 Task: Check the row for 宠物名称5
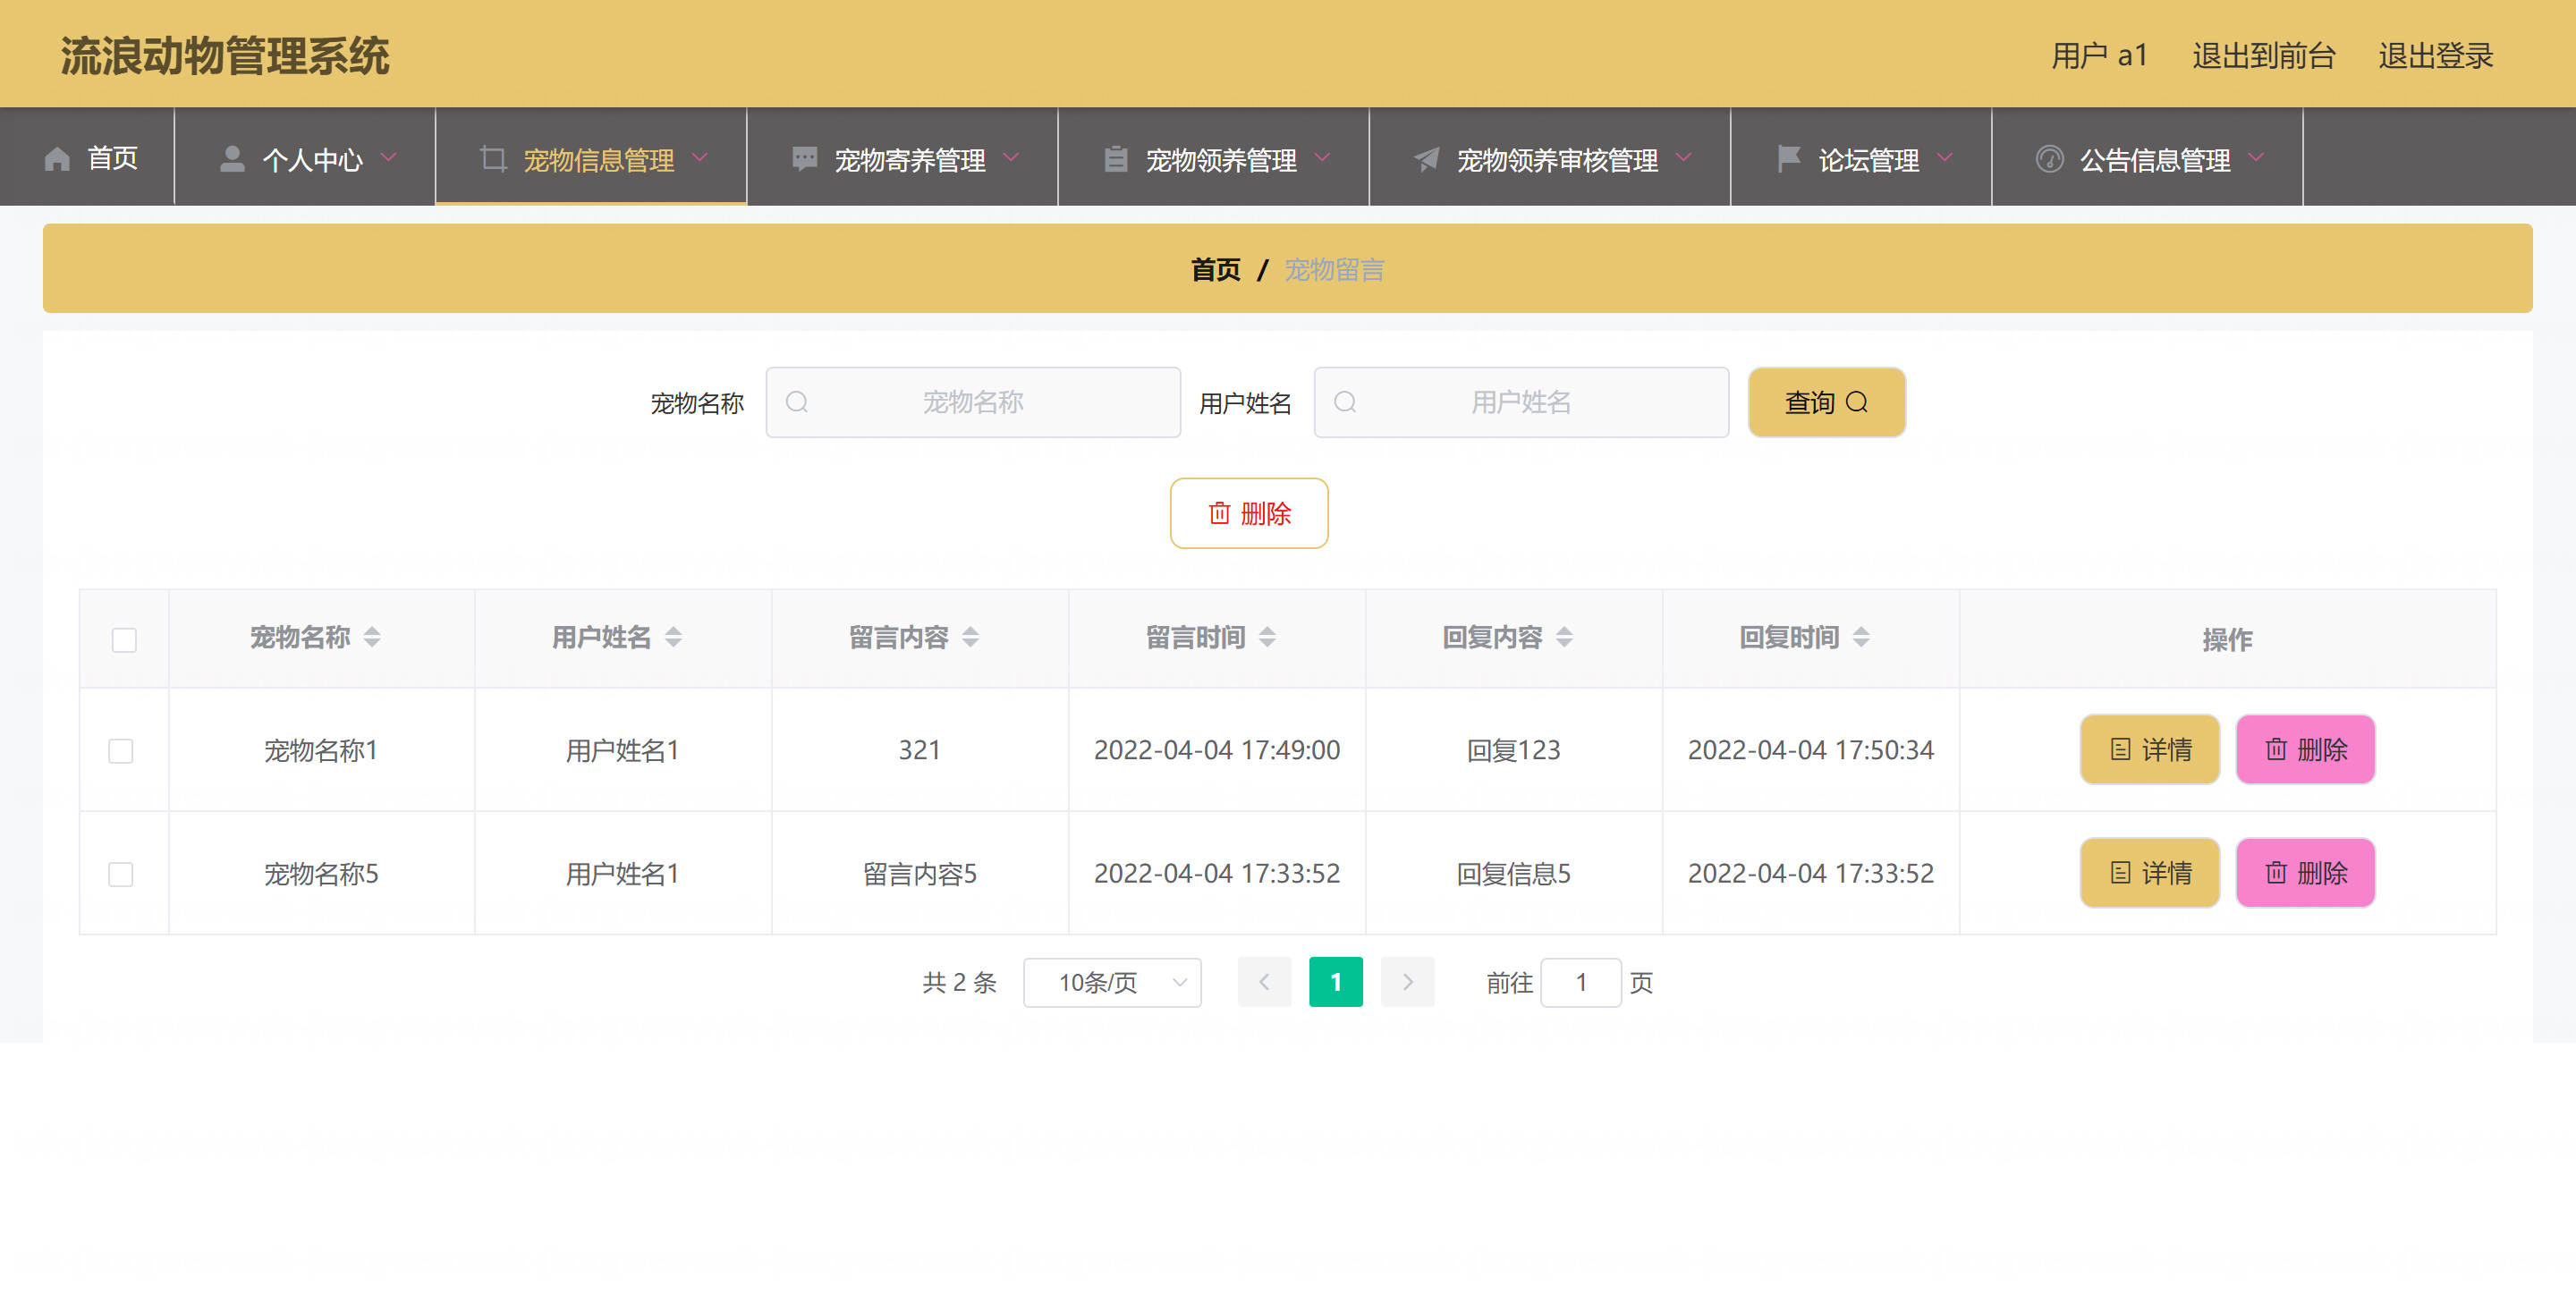pos(121,875)
